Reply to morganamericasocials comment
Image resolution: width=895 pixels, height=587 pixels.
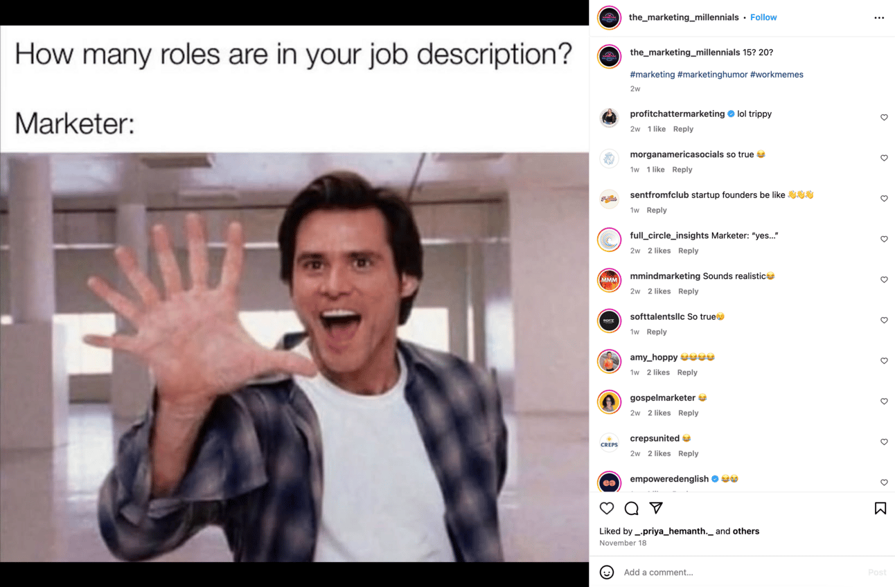point(682,170)
